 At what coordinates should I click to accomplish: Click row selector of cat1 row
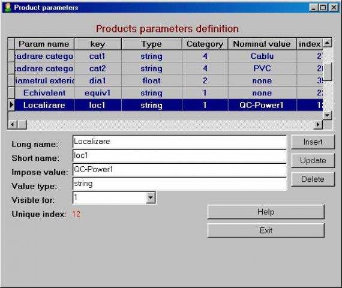(11, 56)
